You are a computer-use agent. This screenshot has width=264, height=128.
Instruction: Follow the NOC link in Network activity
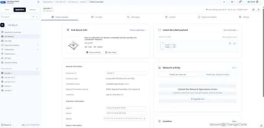235,68
